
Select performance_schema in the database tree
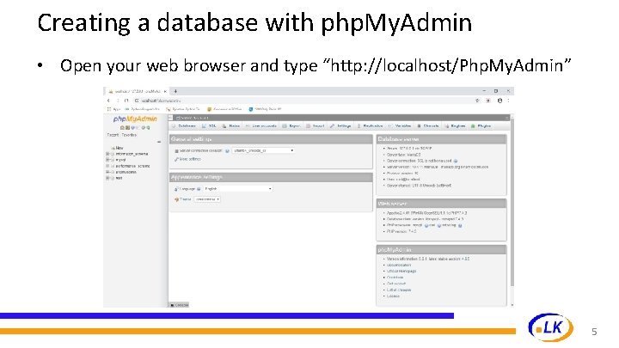pos(132,166)
